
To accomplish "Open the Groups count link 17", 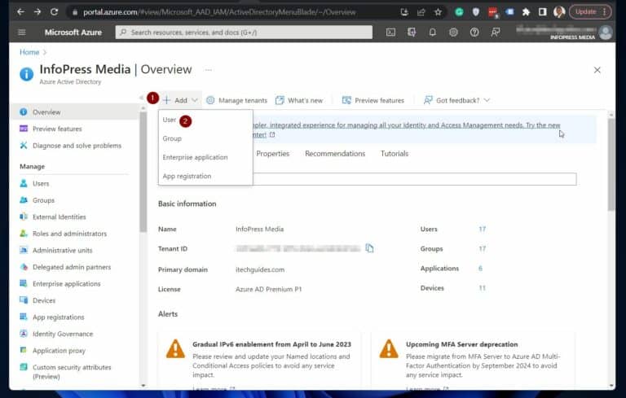I will tap(483, 248).
